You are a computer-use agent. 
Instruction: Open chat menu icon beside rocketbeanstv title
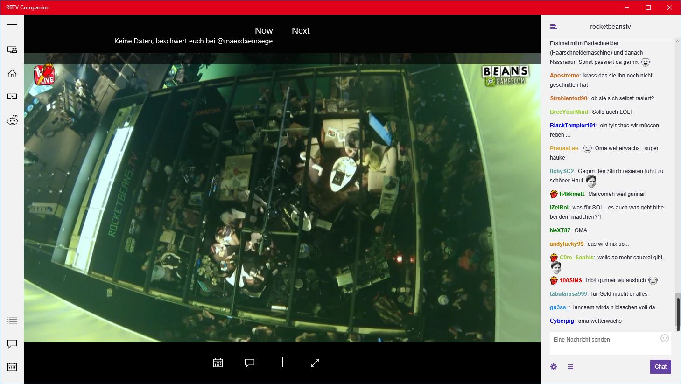click(554, 27)
